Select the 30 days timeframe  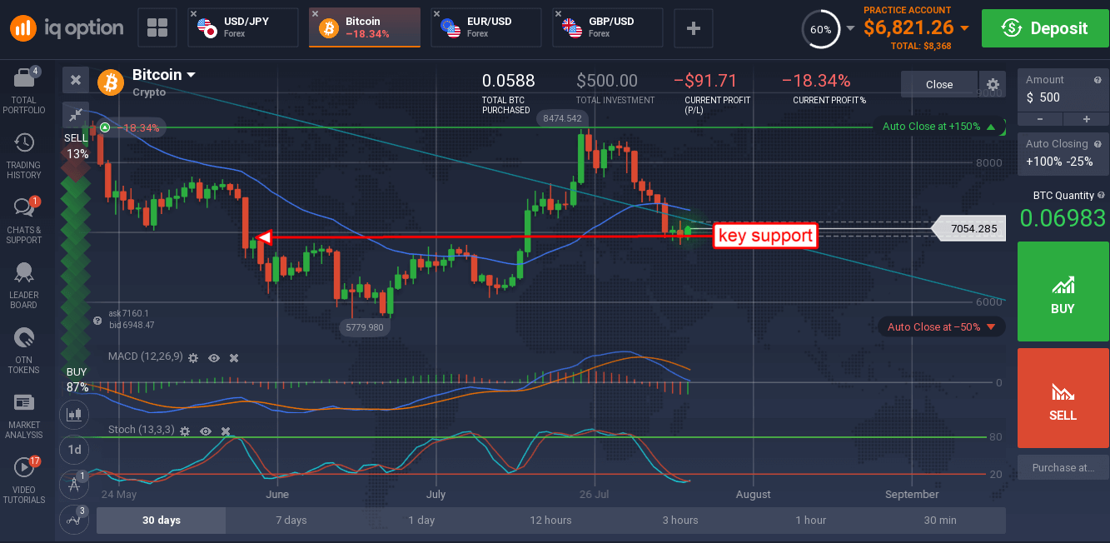[x=162, y=521]
